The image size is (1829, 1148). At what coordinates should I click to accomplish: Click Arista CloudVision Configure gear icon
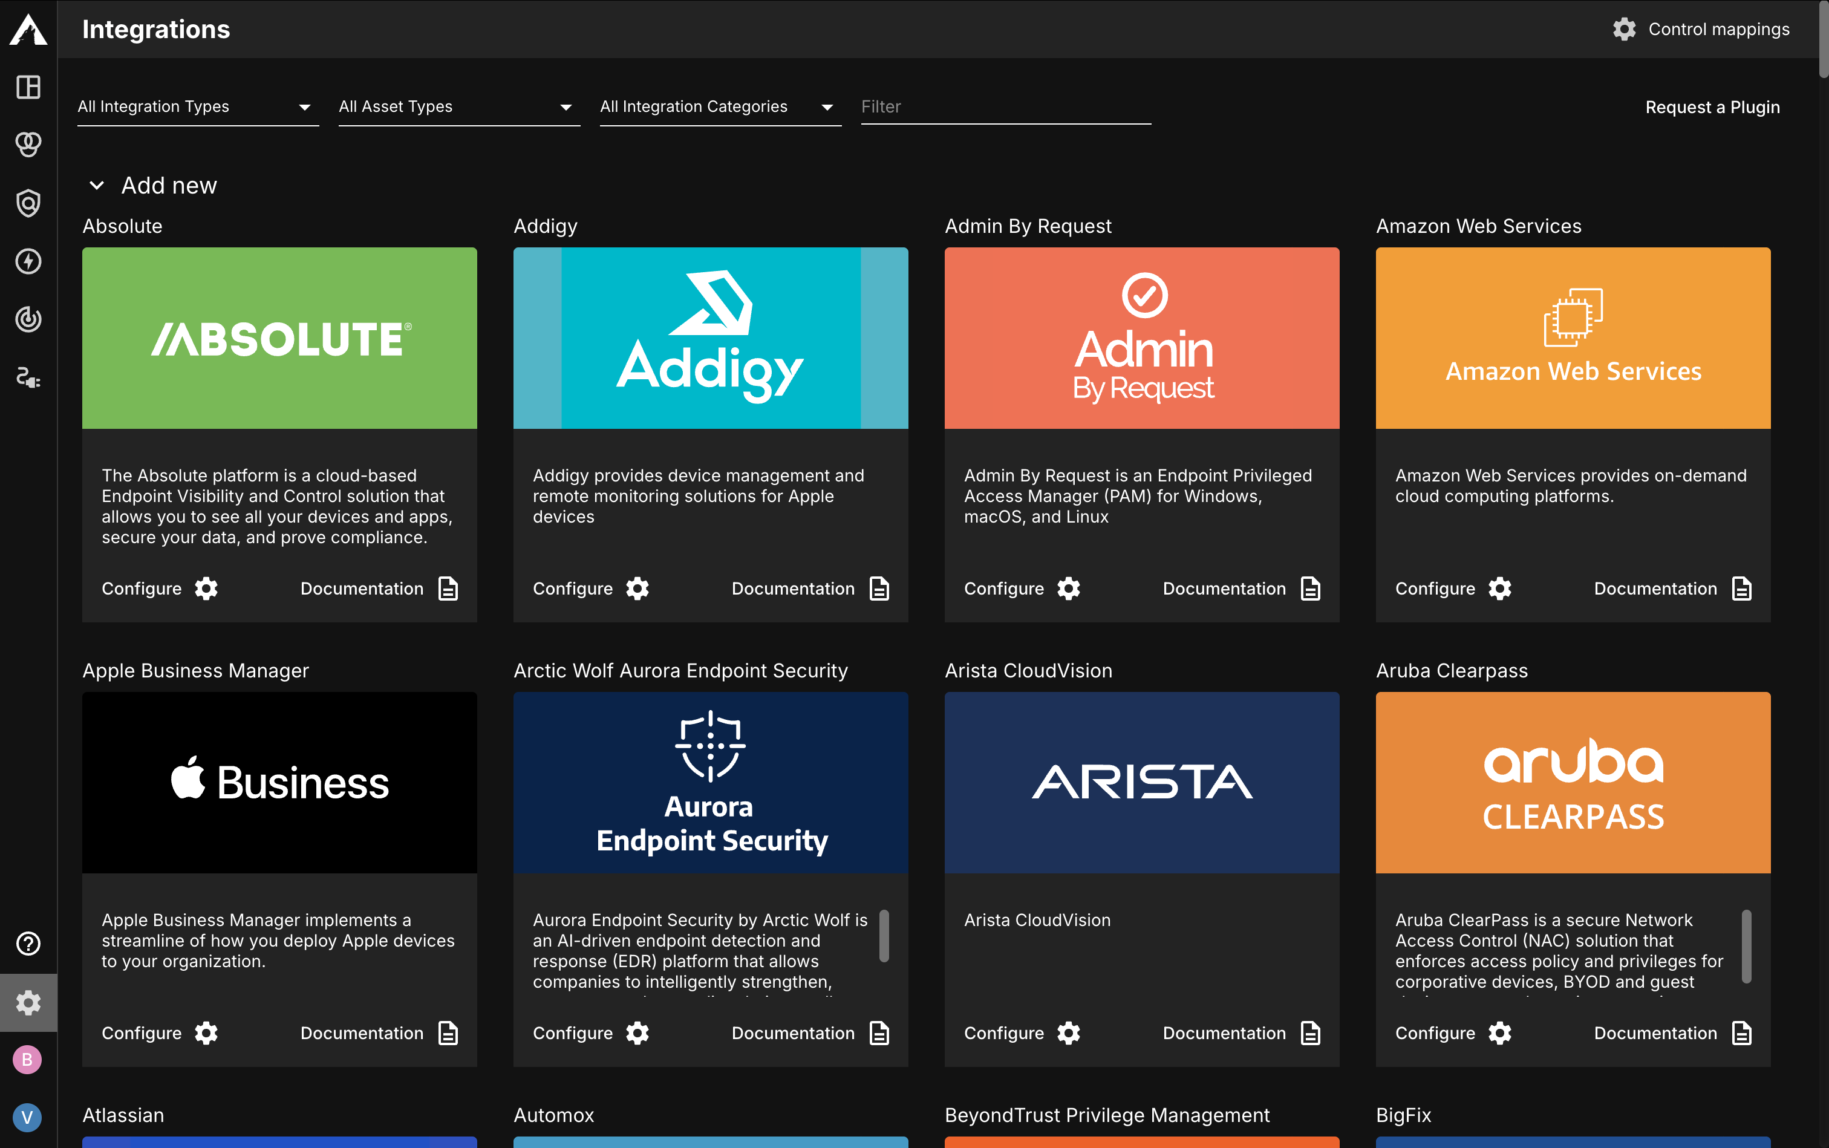pos(1069,1033)
